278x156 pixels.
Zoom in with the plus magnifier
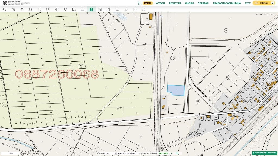[39, 9]
